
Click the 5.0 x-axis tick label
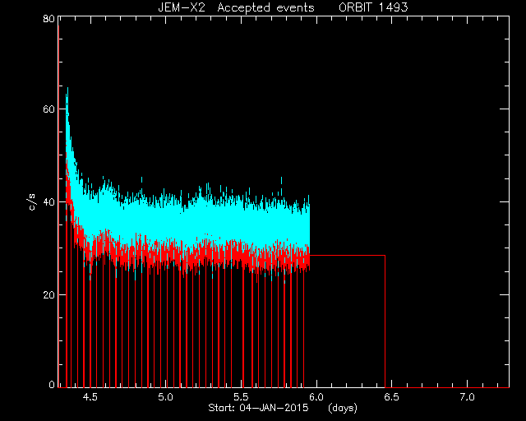165,397
